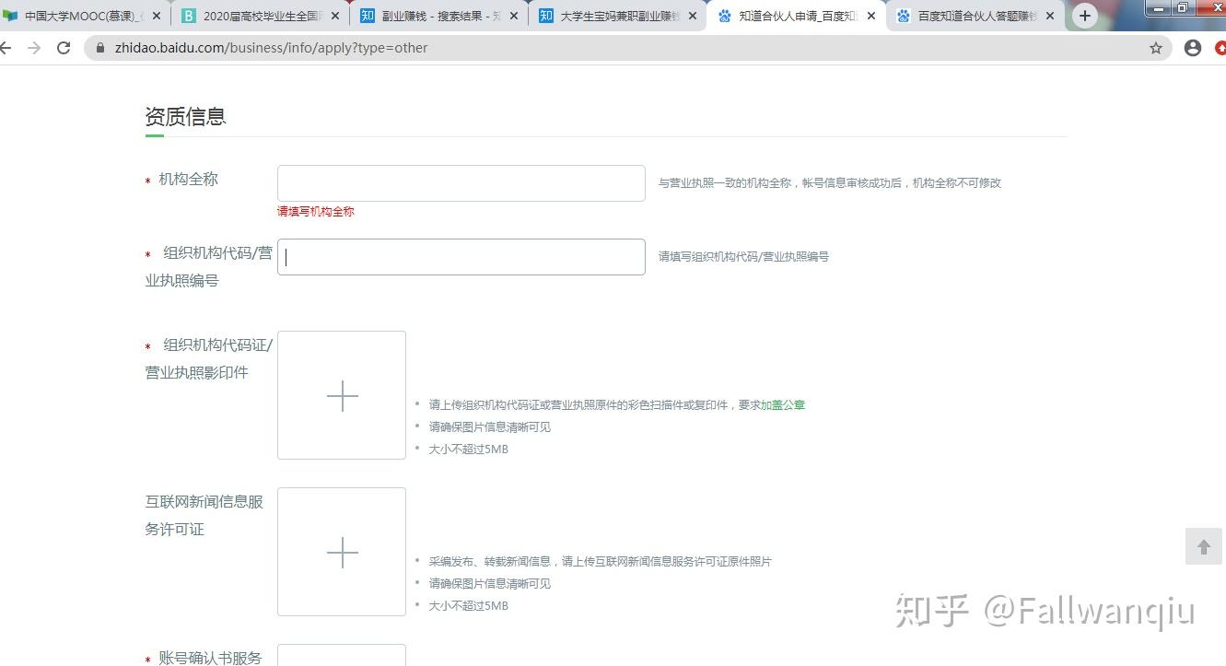Click the 账号确认书 upload box
This screenshot has height=666, width=1226.
point(342,655)
